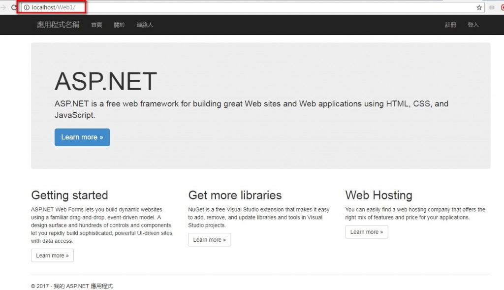Screen dimensions: 504x290
Task: Reload the page with the refresh icon
Action: point(14,7)
